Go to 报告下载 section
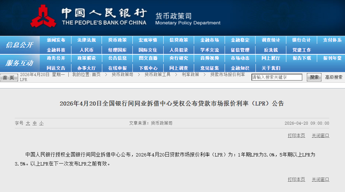Screen dimensions: 345x192 pyautogui.click(x=301, y=58)
